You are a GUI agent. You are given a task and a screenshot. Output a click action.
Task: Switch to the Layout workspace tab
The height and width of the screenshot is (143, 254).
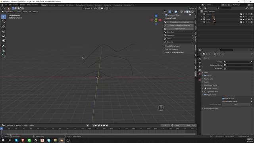tap(44, 5)
